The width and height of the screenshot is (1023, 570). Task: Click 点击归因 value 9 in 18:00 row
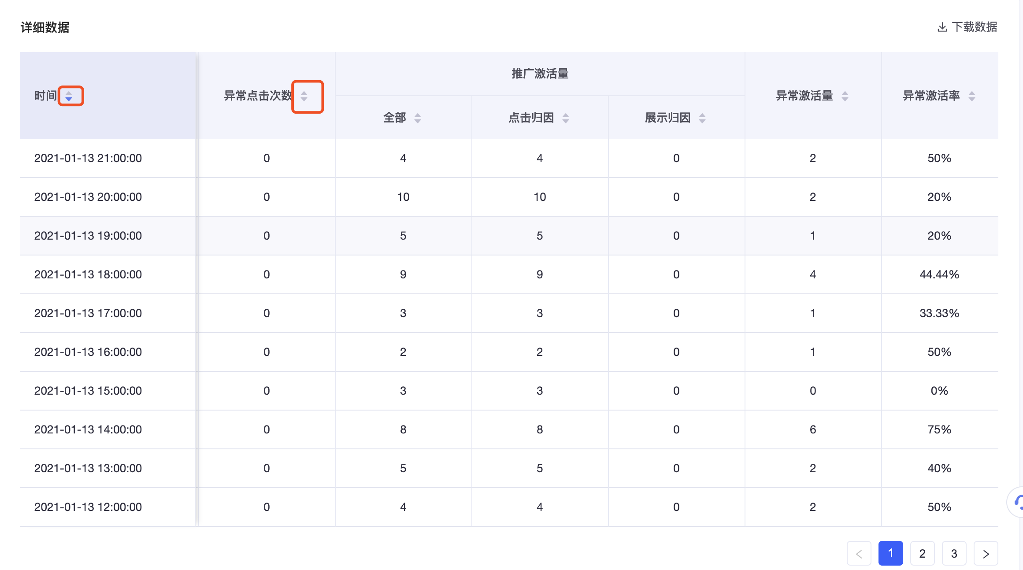[540, 275]
